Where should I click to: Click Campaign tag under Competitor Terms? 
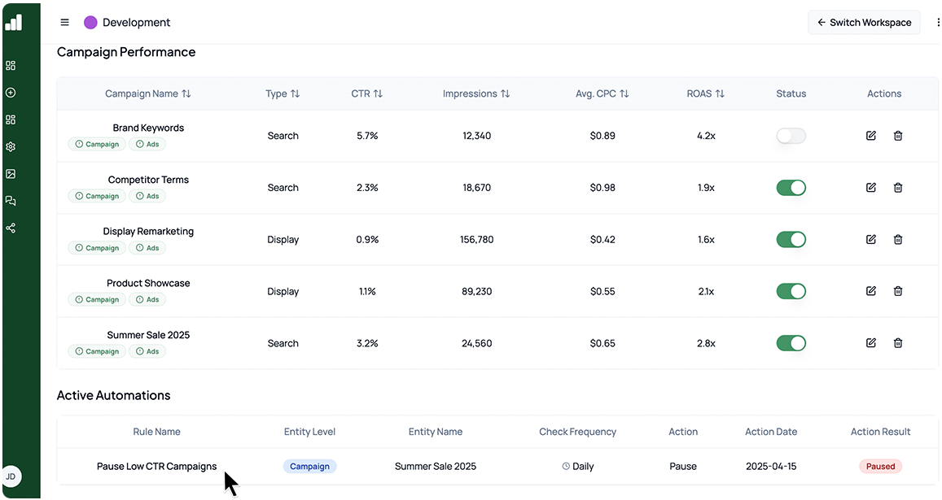pos(97,196)
